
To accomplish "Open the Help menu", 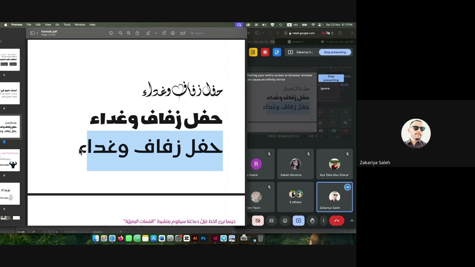I will (x=92, y=25).
